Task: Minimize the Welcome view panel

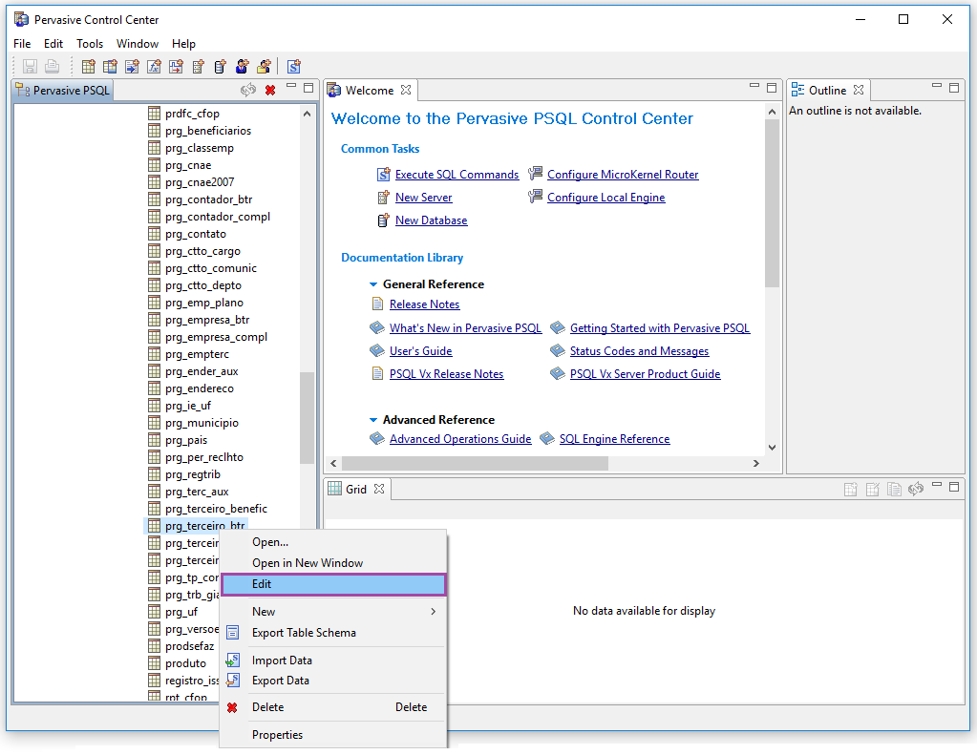Action: (752, 89)
